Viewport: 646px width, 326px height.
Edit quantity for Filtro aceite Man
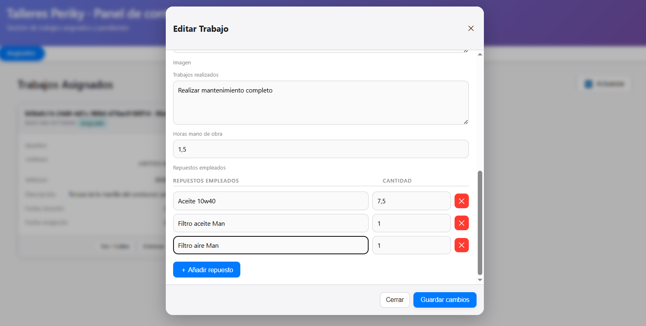[411, 223]
